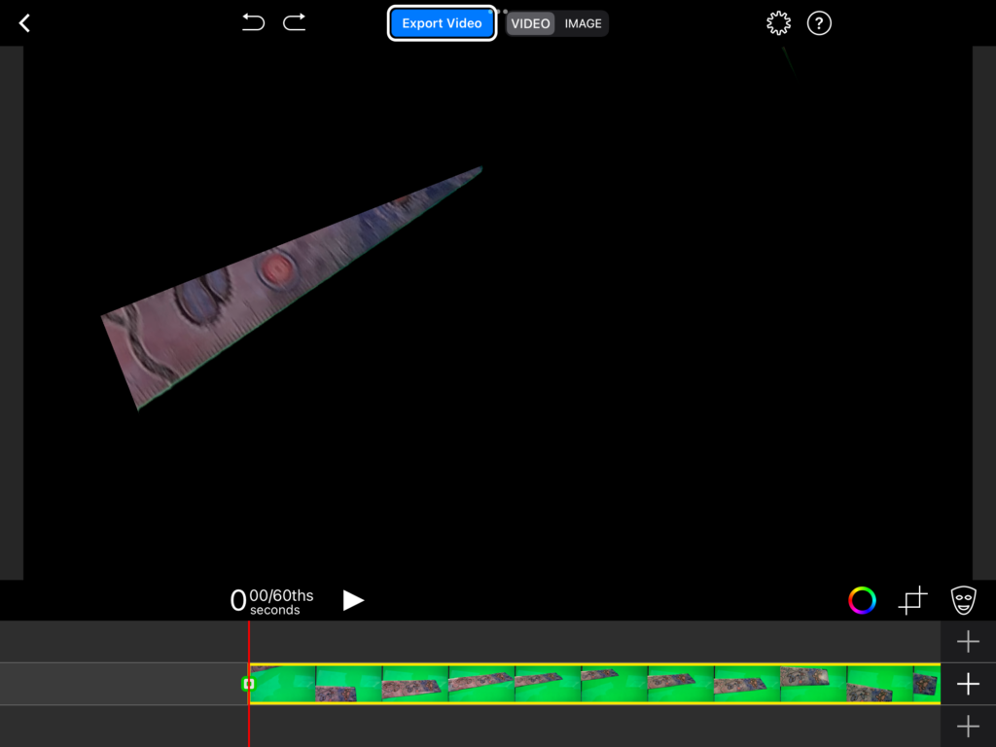Add a source to the bottom layer

(x=968, y=726)
